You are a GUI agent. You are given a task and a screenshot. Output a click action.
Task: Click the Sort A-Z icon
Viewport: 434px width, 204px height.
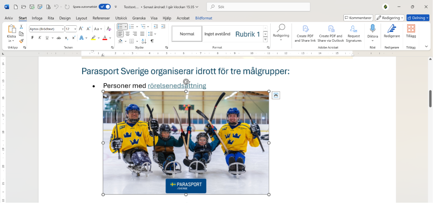tap(144, 41)
